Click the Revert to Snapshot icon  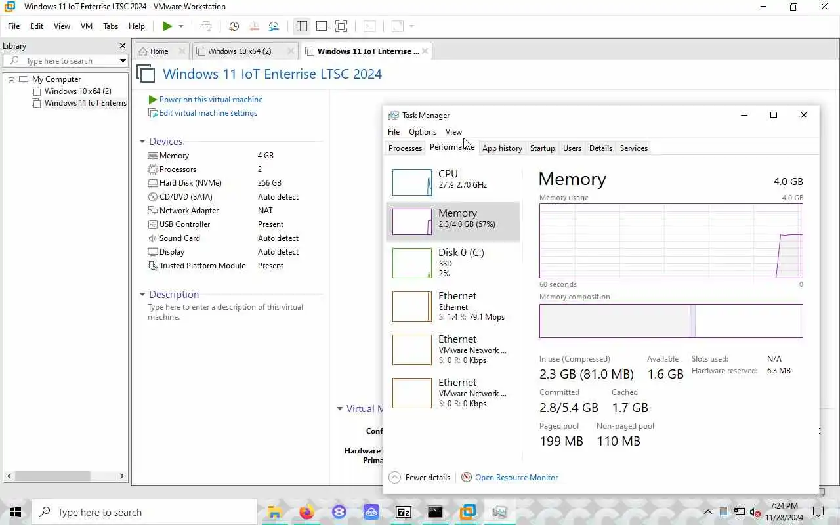click(254, 26)
